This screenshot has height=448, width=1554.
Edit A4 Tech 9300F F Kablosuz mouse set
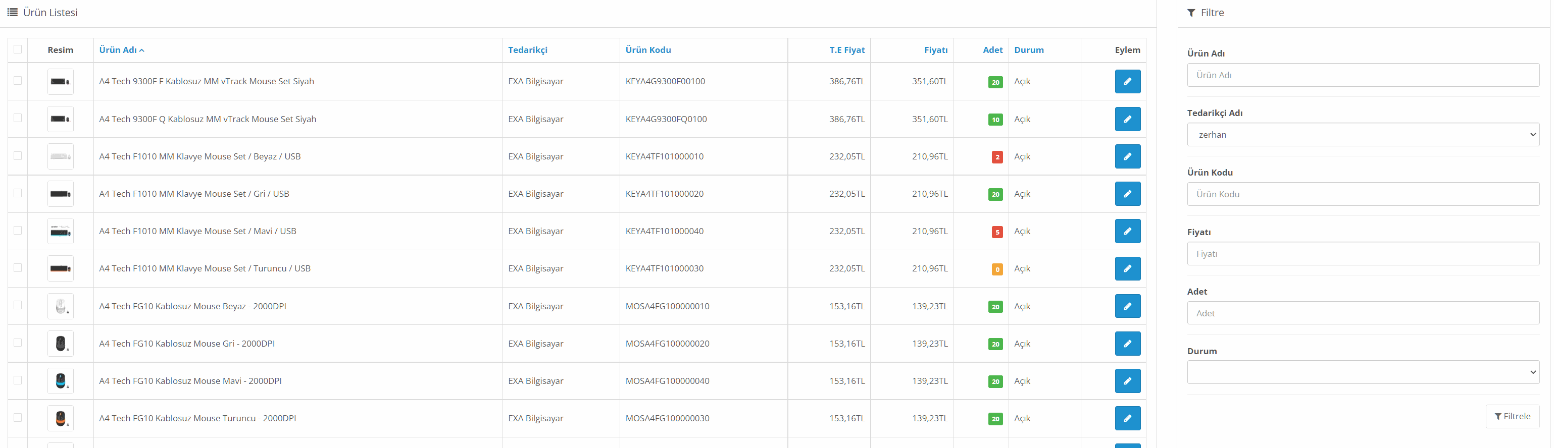(1127, 81)
